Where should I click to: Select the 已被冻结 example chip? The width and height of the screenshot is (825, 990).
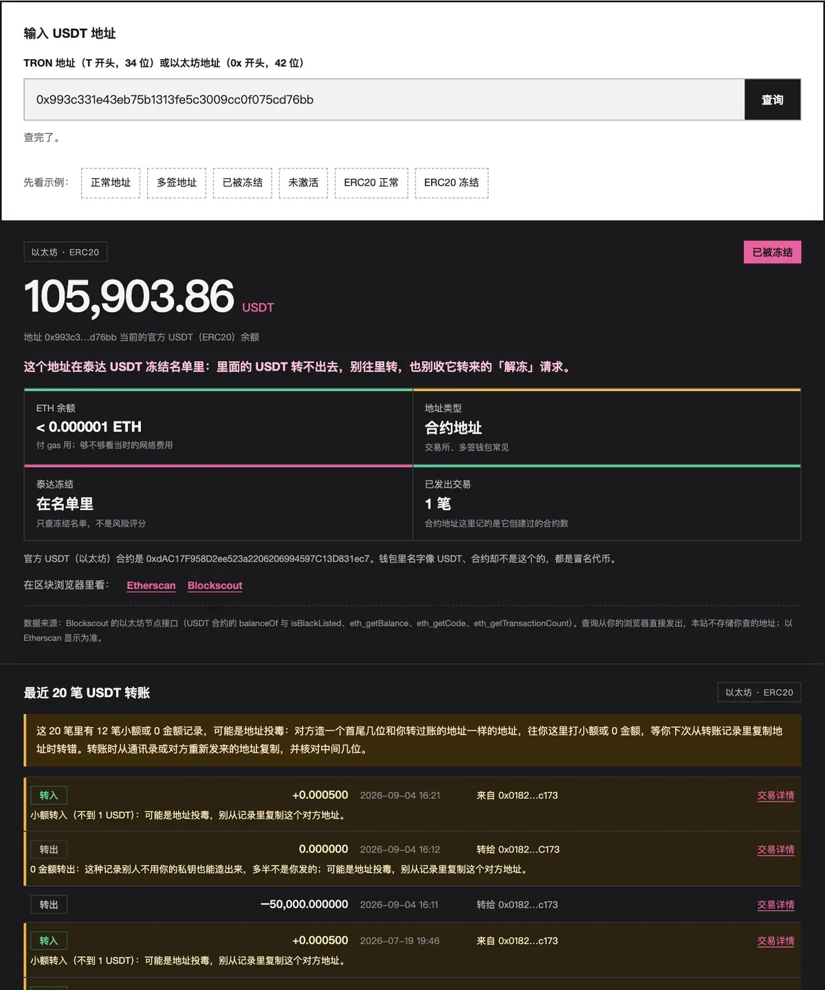coord(243,183)
